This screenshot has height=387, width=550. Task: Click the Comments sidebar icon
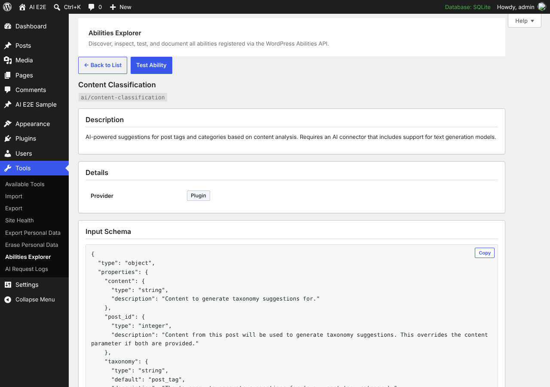click(8, 90)
